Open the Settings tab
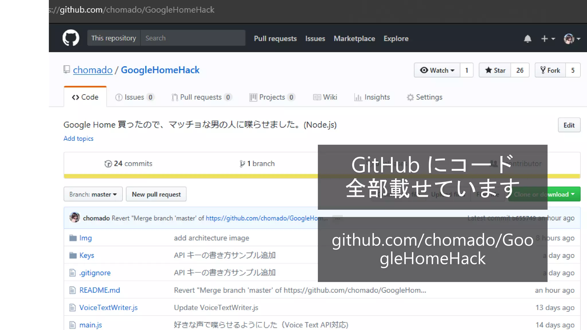Viewport: 587px width, 330px height. [x=424, y=97]
